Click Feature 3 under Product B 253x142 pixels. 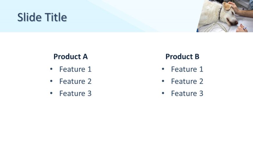187,94
